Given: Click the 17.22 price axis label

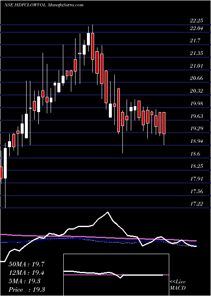Looking at the screenshot, I should pos(197,204).
